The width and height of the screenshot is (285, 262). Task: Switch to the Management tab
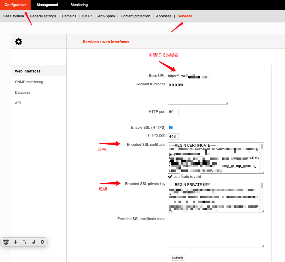point(47,5)
